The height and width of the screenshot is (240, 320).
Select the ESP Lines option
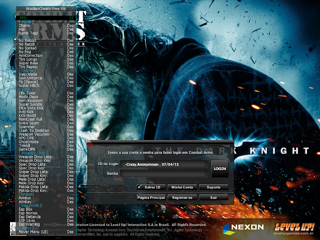pyautogui.click(x=46, y=220)
